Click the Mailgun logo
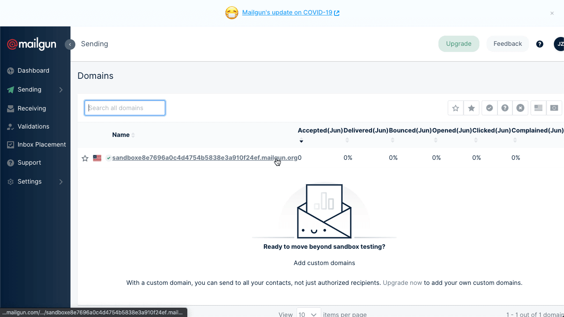 click(32, 44)
